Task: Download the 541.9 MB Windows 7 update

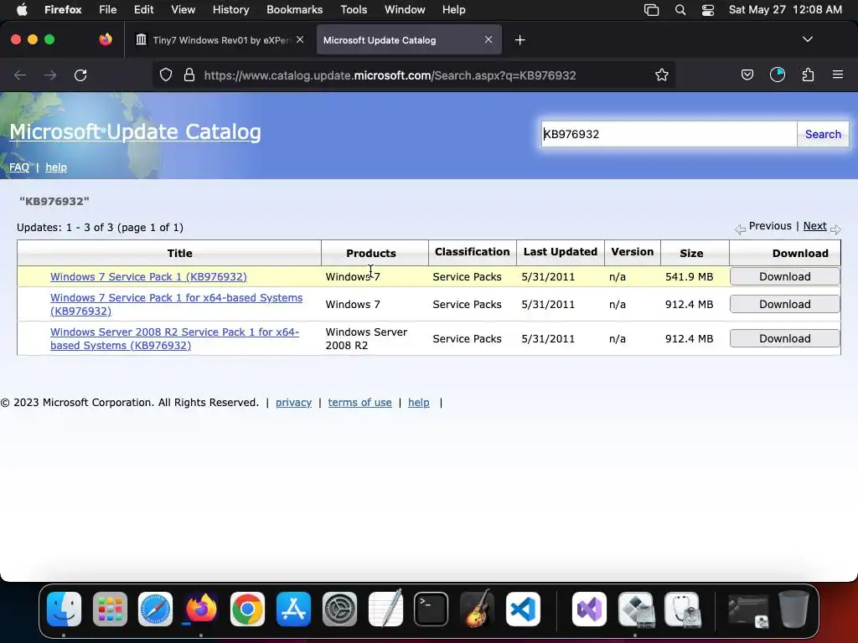Action: (x=784, y=276)
